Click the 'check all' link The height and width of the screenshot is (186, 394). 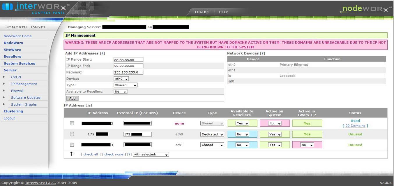point(91,155)
